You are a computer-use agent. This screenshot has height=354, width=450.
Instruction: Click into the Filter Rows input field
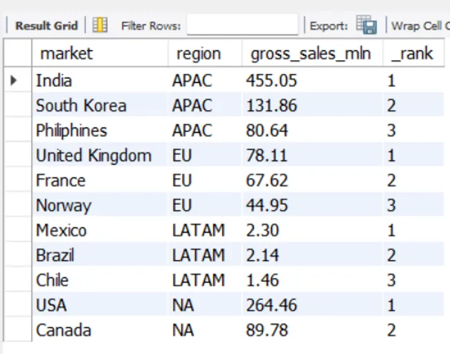[x=242, y=26]
